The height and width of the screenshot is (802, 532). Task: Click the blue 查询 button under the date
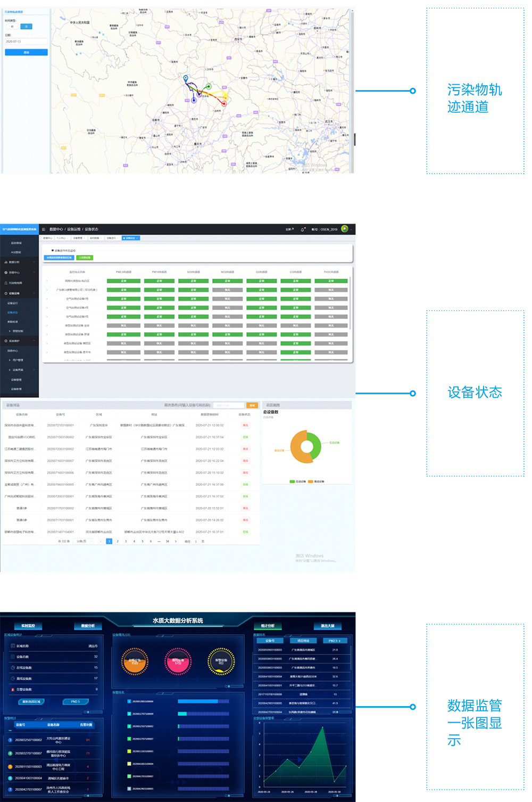pos(26,52)
